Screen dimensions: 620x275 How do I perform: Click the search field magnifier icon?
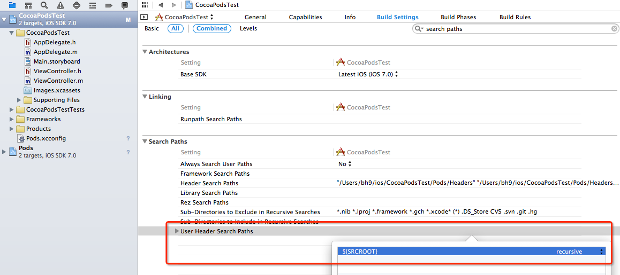pyautogui.click(x=418, y=29)
